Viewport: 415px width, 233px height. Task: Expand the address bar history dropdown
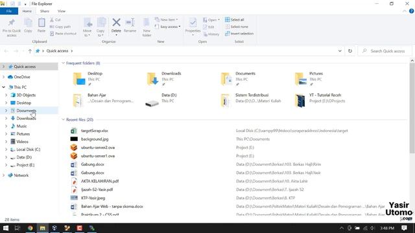point(340,51)
